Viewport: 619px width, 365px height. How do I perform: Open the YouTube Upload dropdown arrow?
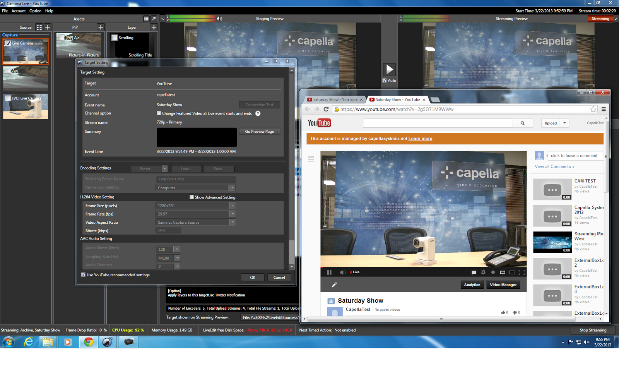[564, 123]
